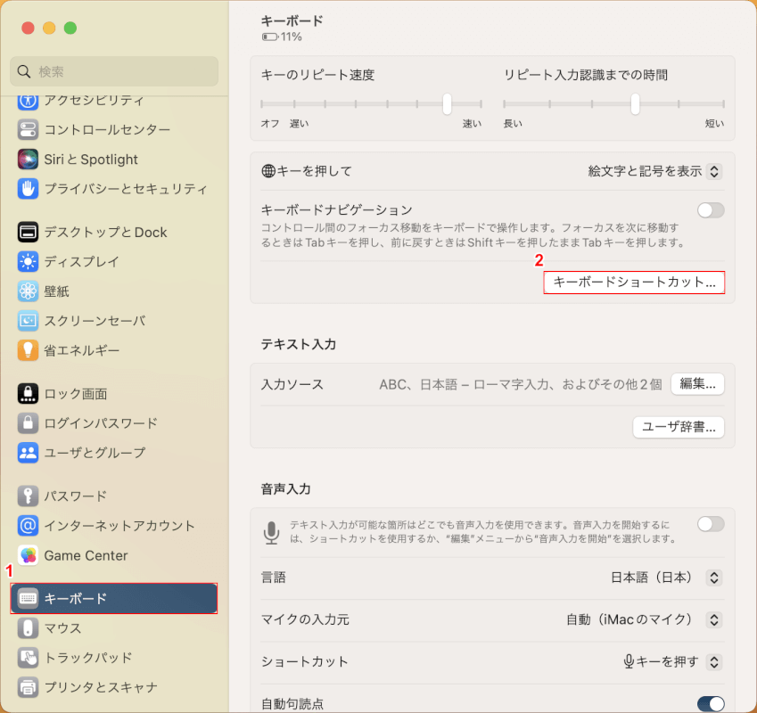Screen dimensions: 757x713
Task: Select the ロック画面 lock icon
Action: (x=28, y=394)
